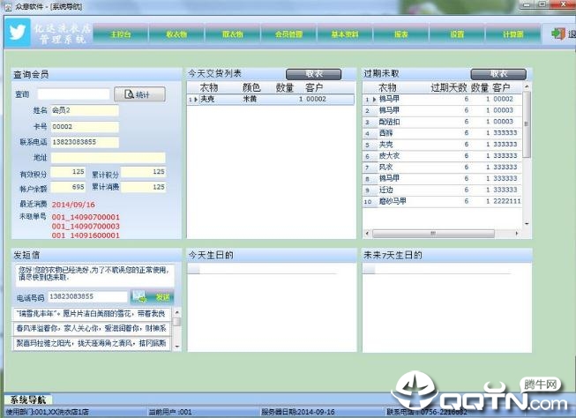Click the 颜色 column header
The image size is (576, 418).
pyautogui.click(x=251, y=88)
